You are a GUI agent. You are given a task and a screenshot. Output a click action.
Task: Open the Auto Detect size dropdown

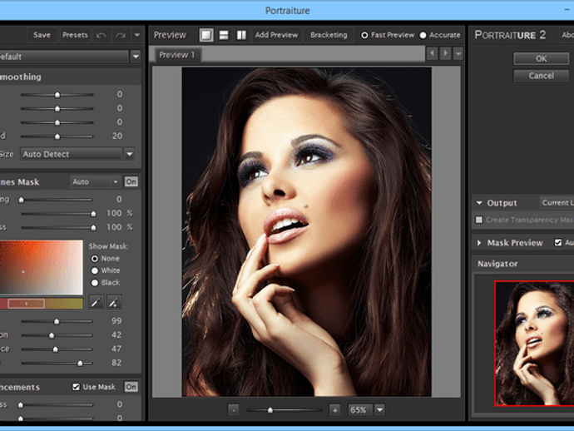[129, 154]
